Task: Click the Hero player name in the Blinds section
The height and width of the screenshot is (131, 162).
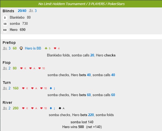Action: point(14,30)
